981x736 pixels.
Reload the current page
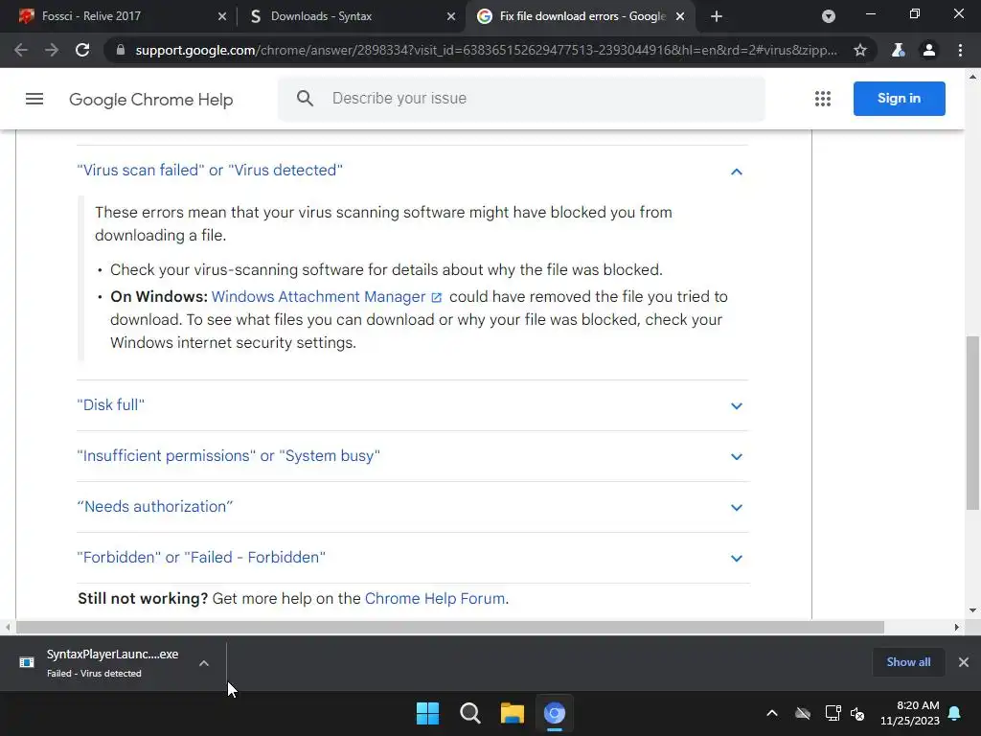[82, 50]
